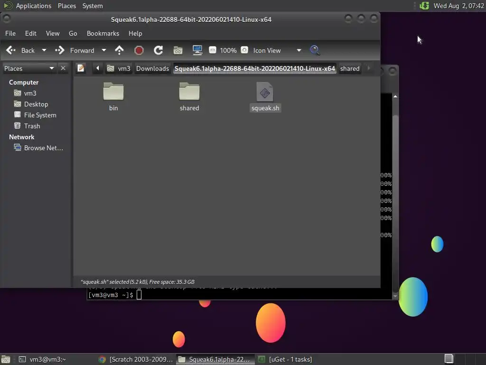Zoom in with the plus icon
The width and height of the screenshot is (486, 365).
coord(244,50)
